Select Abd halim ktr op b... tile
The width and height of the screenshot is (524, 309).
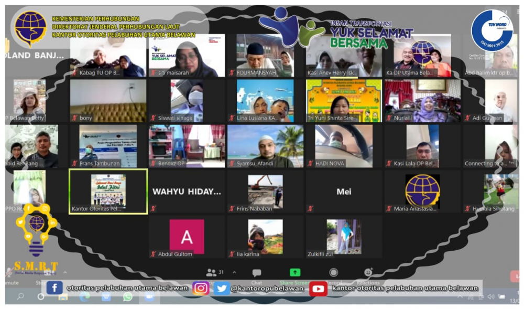(490, 56)
